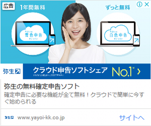Click the 弥生の無料確定申告ソフト headline
Screen dimensions: 151x126
(42, 86)
